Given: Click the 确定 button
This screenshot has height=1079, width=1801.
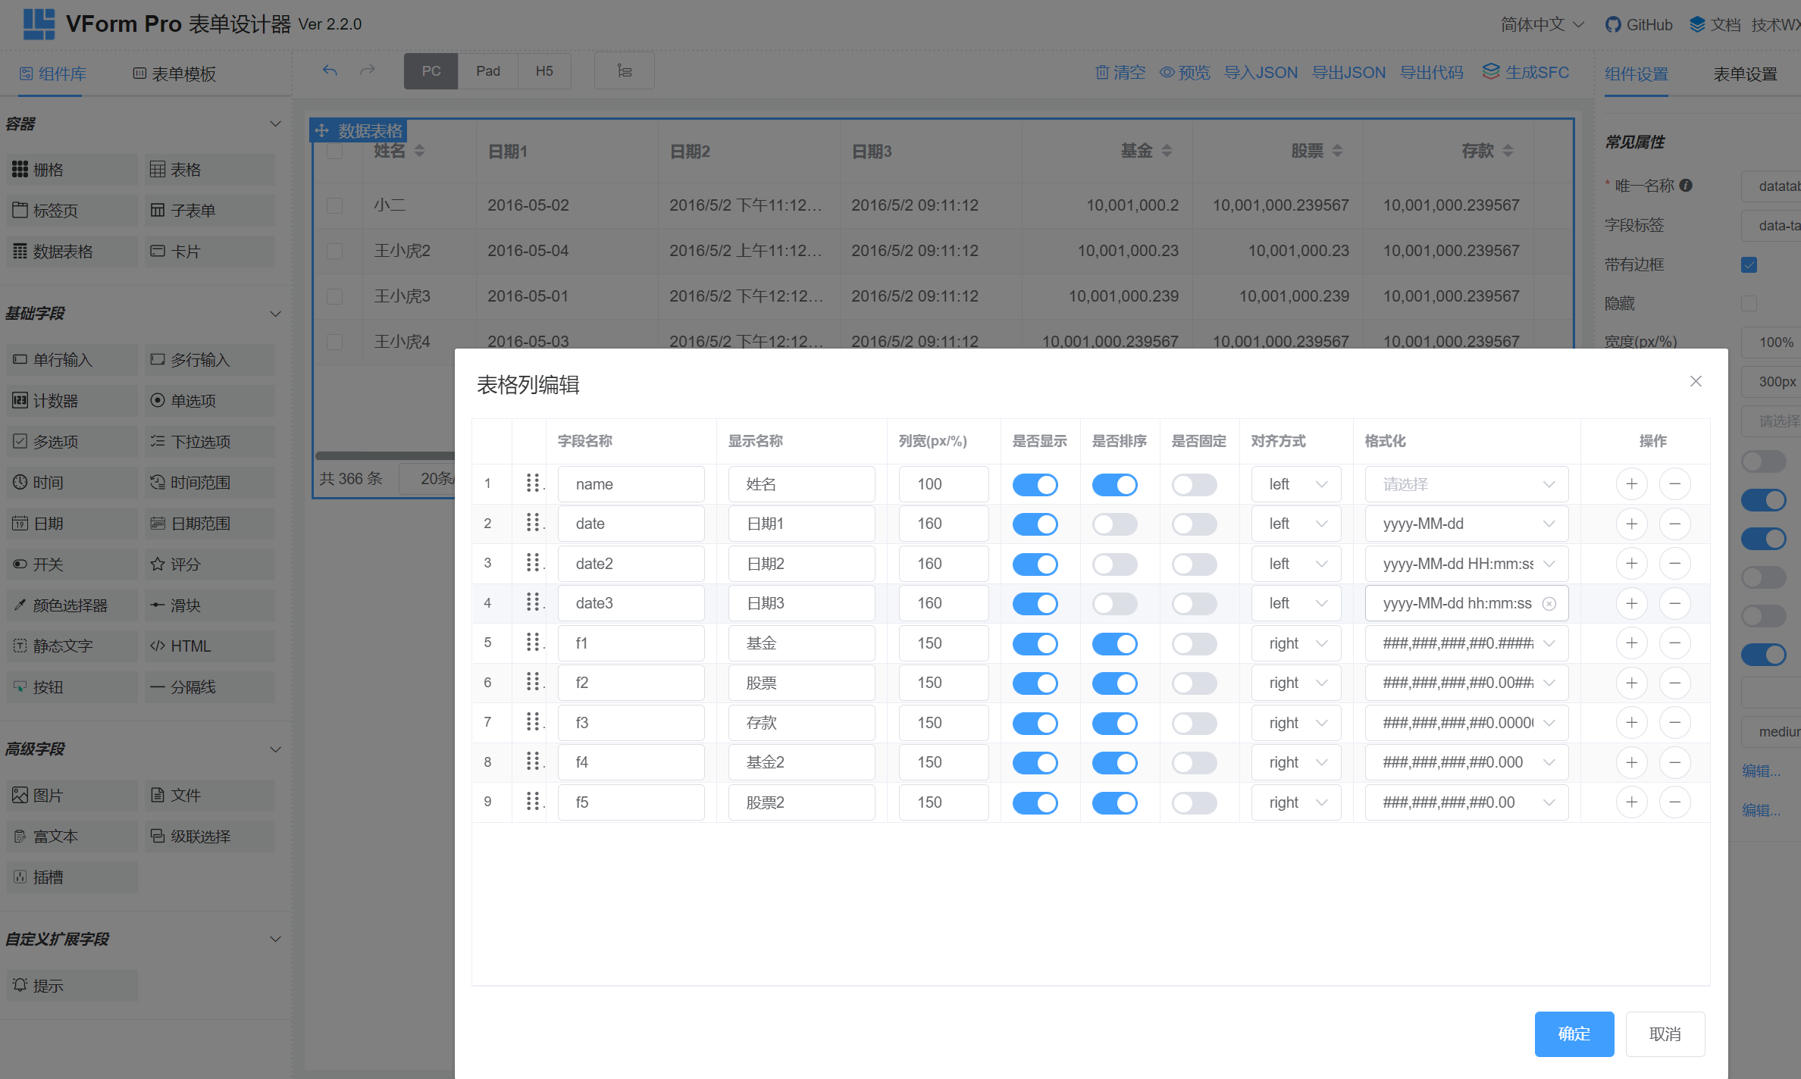Looking at the screenshot, I should pos(1574,1034).
